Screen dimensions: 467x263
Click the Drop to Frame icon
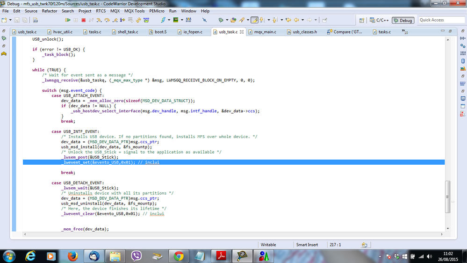pyautogui.click(x=130, y=20)
